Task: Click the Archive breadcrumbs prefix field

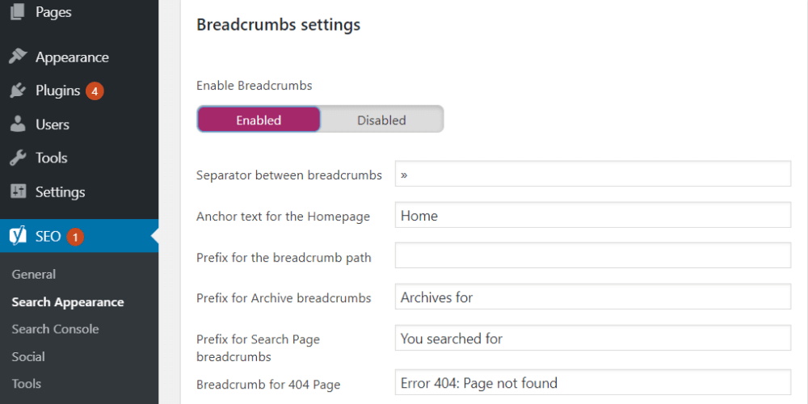Action: 592,297
